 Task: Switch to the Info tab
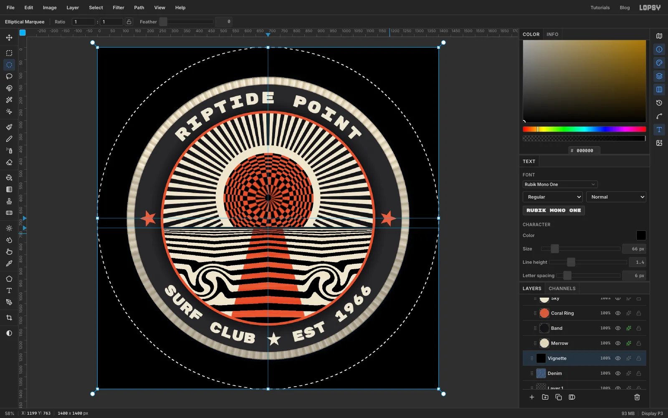coord(552,34)
